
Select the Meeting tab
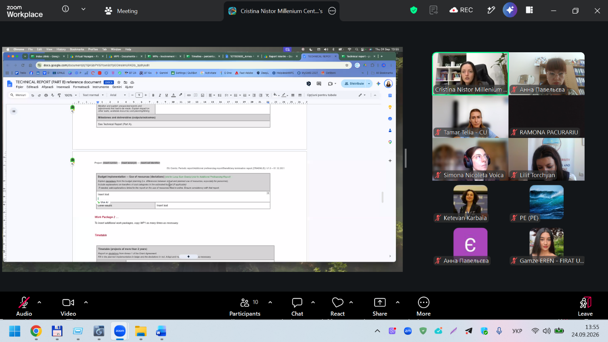click(x=121, y=11)
